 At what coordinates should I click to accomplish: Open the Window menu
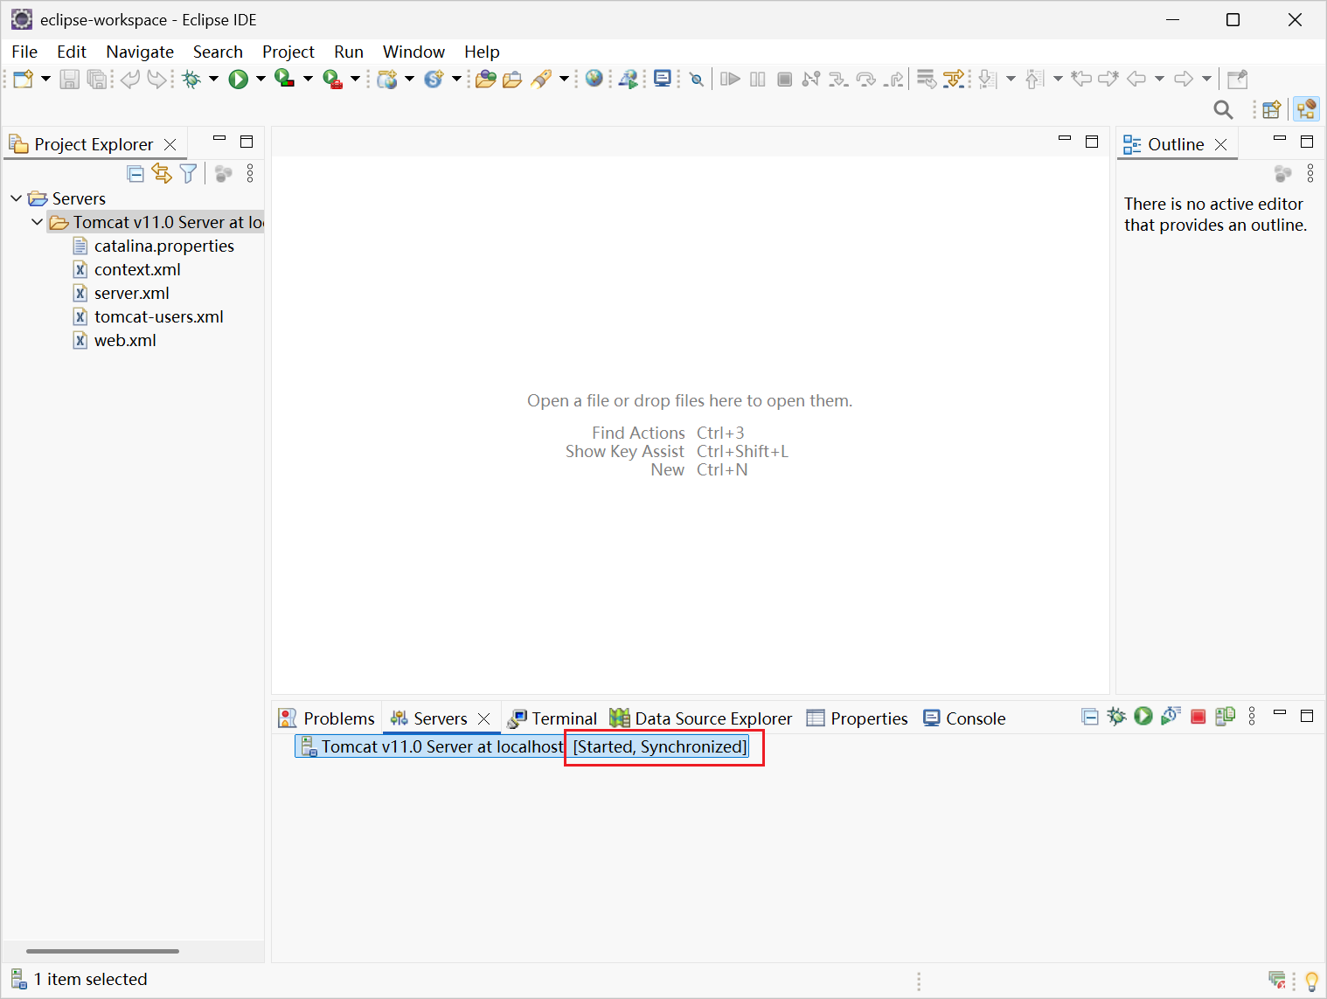[413, 52]
